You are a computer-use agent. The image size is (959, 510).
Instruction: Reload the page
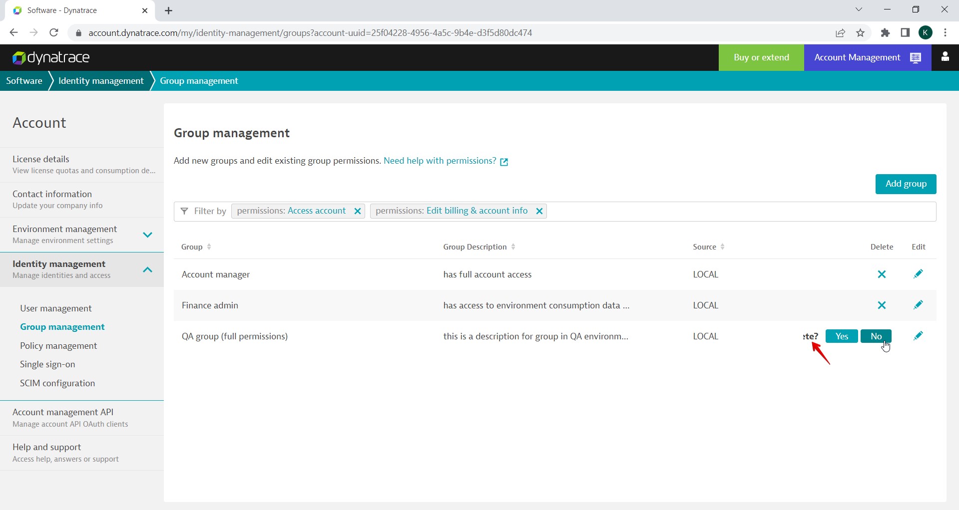[x=54, y=33]
